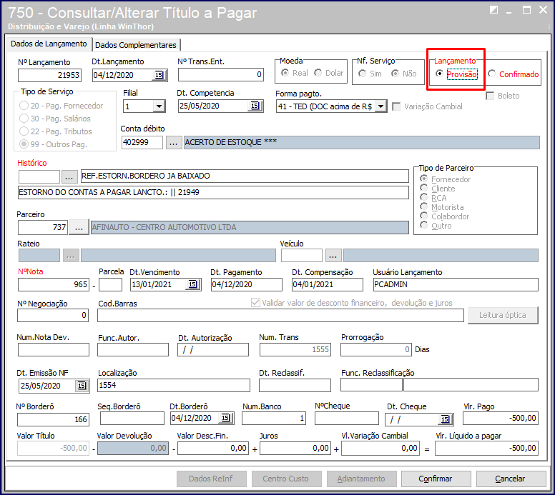Open Veículo lookup ellipsis button
The image size is (555, 495).
pyautogui.click(x=333, y=255)
